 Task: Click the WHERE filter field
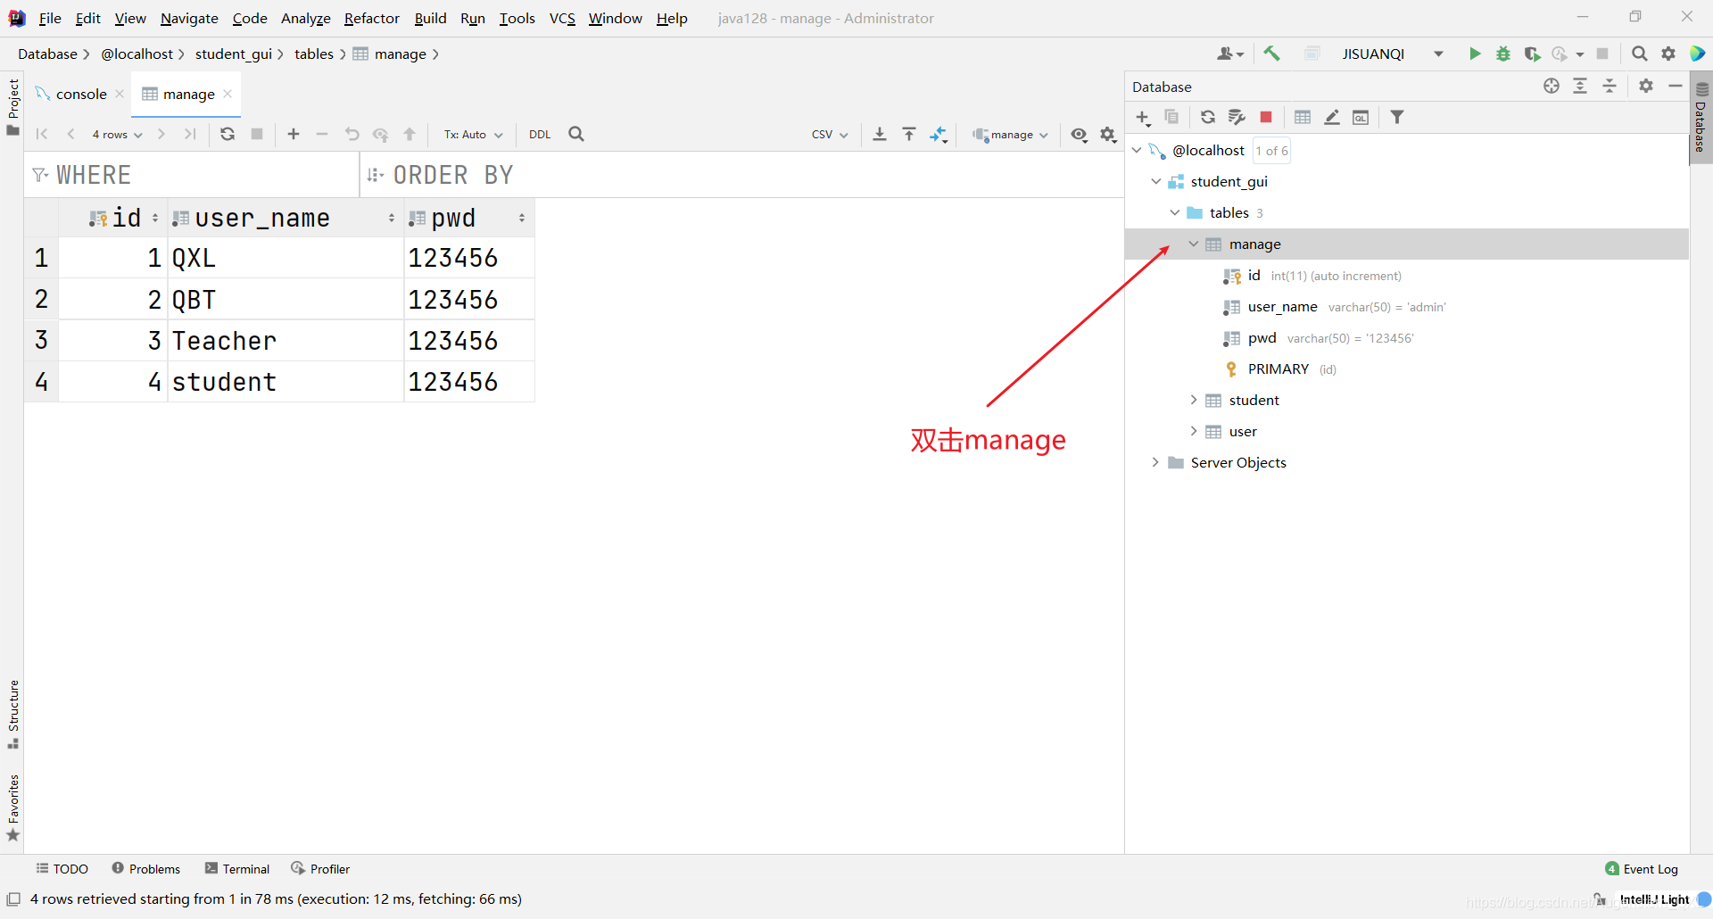click(192, 175)
